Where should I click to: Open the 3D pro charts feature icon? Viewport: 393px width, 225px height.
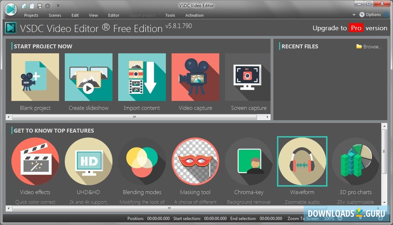[355, 161]
